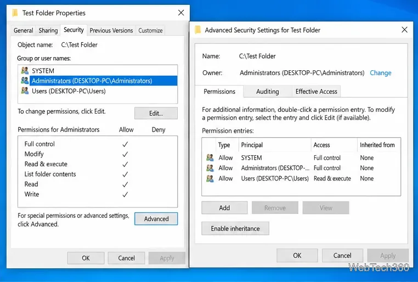Select the Permissions tab in Advanced Security
The height and width of the screenshot is (282, 418).
click(219, 92)
